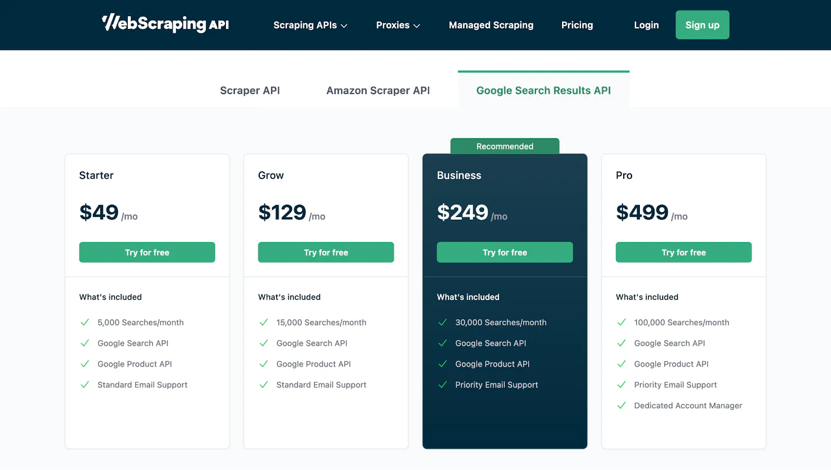
Task: Click the text 15,000 Searches/month
Action: tap(321, 323)
